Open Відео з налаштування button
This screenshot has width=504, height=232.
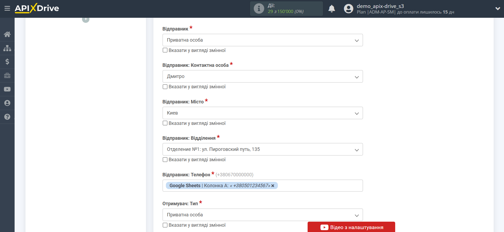(x=351, y=227)
